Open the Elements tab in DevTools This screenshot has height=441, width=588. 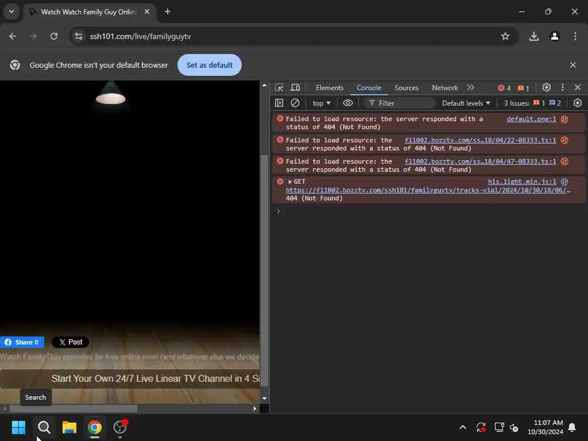[330, 88]
